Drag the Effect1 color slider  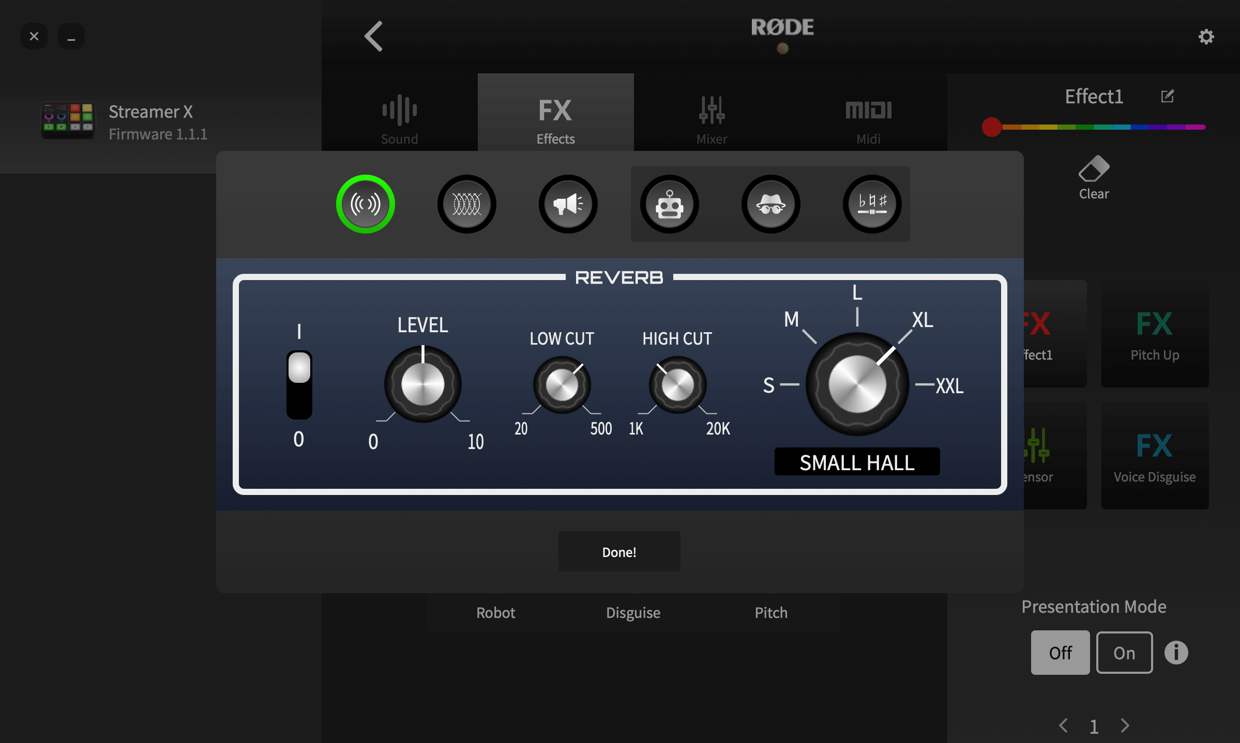pyautogui.click(x=992, y=126)
